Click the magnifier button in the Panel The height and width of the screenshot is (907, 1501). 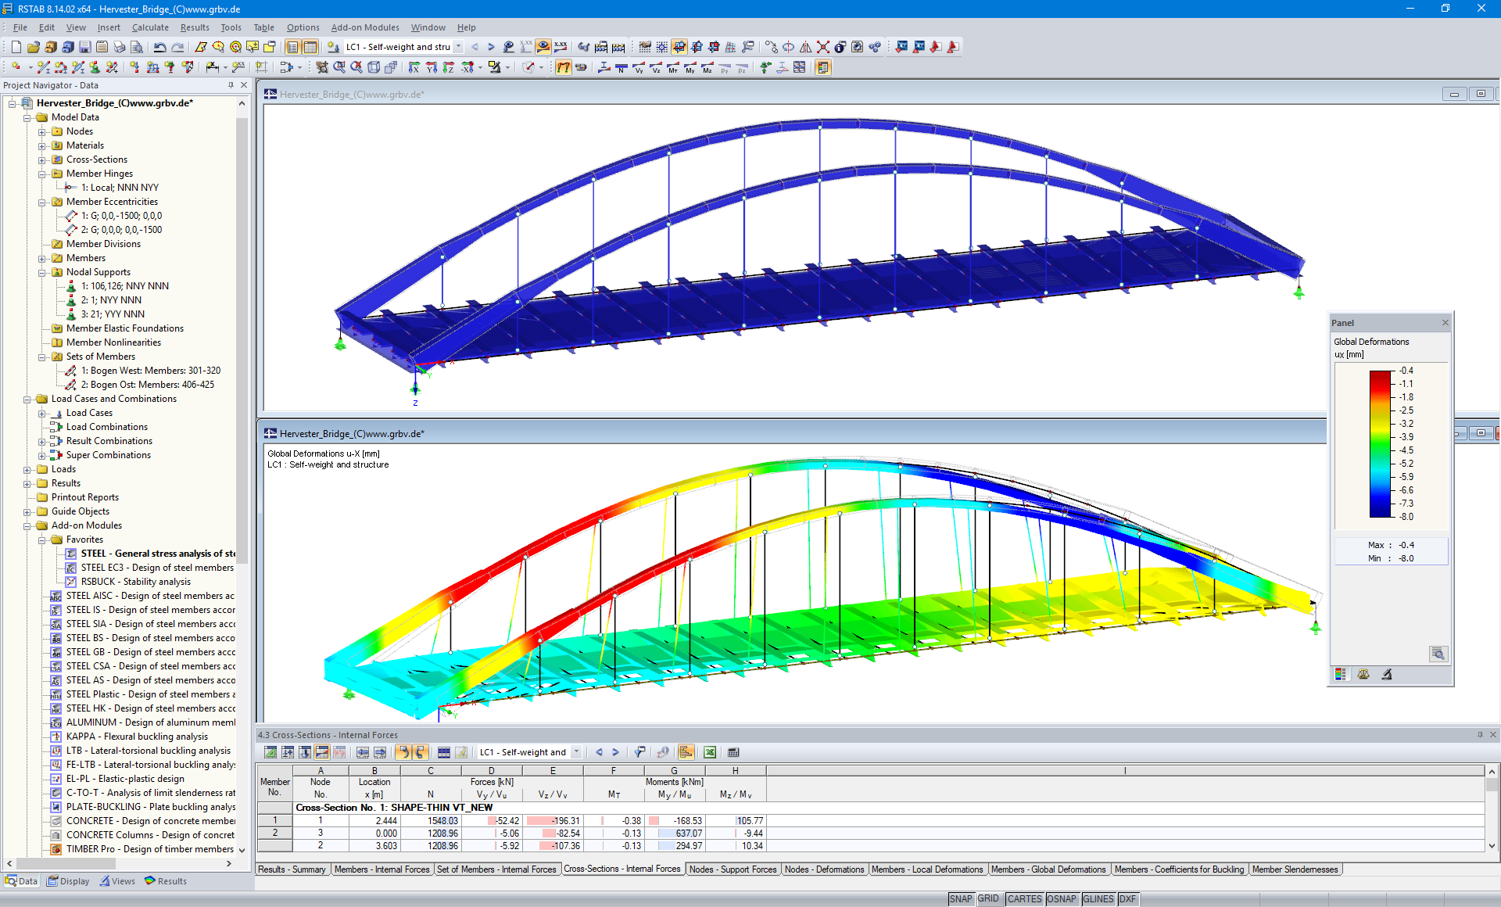[x=1438, y=654]
